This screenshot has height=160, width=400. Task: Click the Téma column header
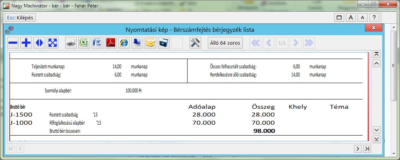coord(339,107)
